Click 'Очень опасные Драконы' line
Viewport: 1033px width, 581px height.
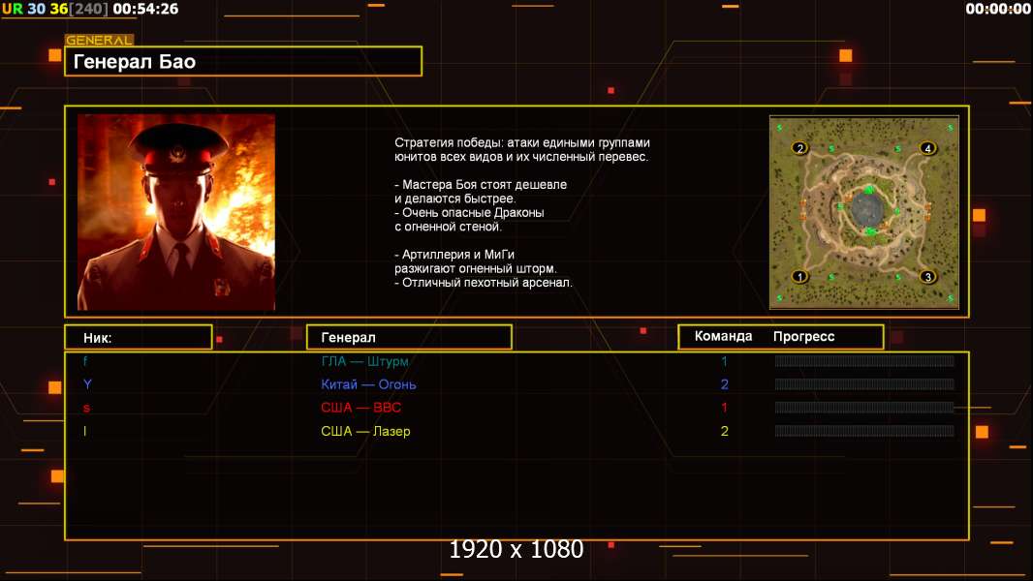[469, 212]
